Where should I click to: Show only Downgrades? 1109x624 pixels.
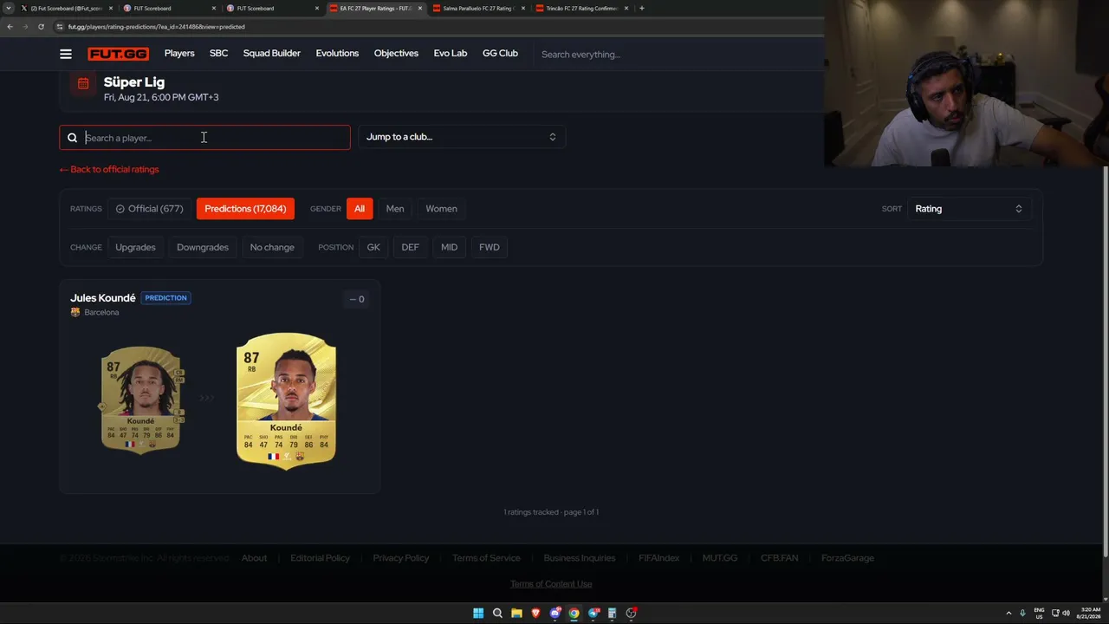pos(203,247)
